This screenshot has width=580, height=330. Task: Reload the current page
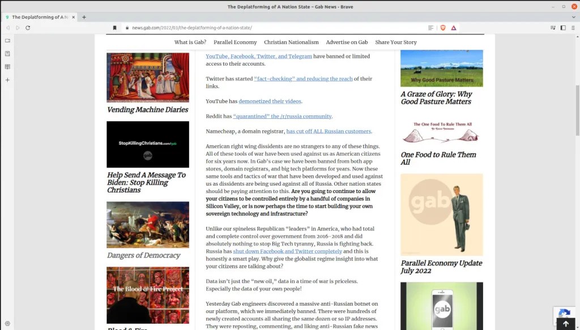pyautogui.click(x=28, y=28)
